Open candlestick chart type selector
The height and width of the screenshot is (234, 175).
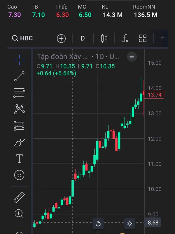point(104,38)
